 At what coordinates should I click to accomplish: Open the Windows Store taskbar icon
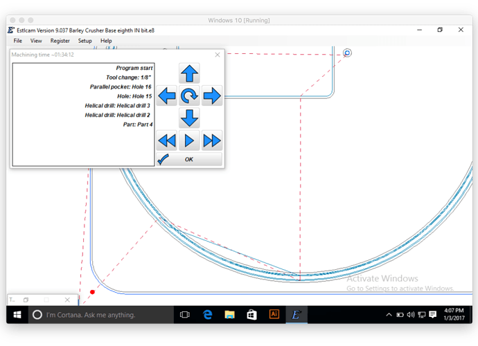point(251,315)
